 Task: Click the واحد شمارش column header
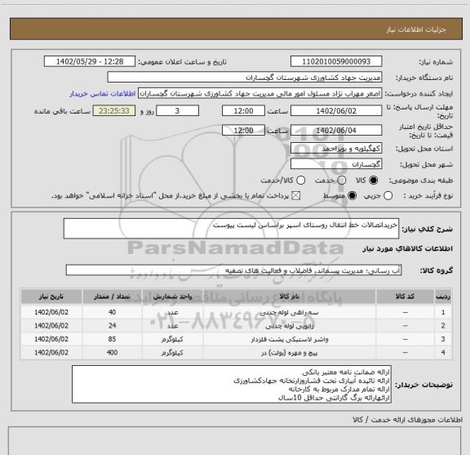click(173, 297)
